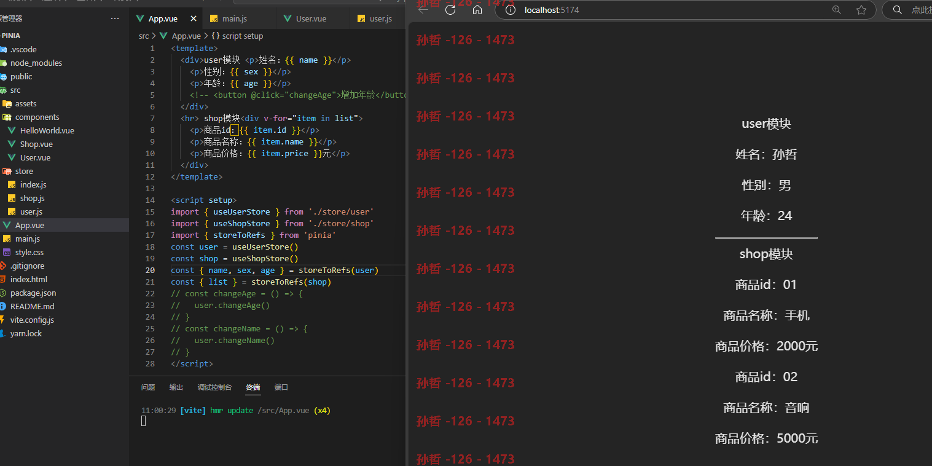Click the src breadcrumb segment
The width and height of the screenshot is (932, 466).
point(143,36)
